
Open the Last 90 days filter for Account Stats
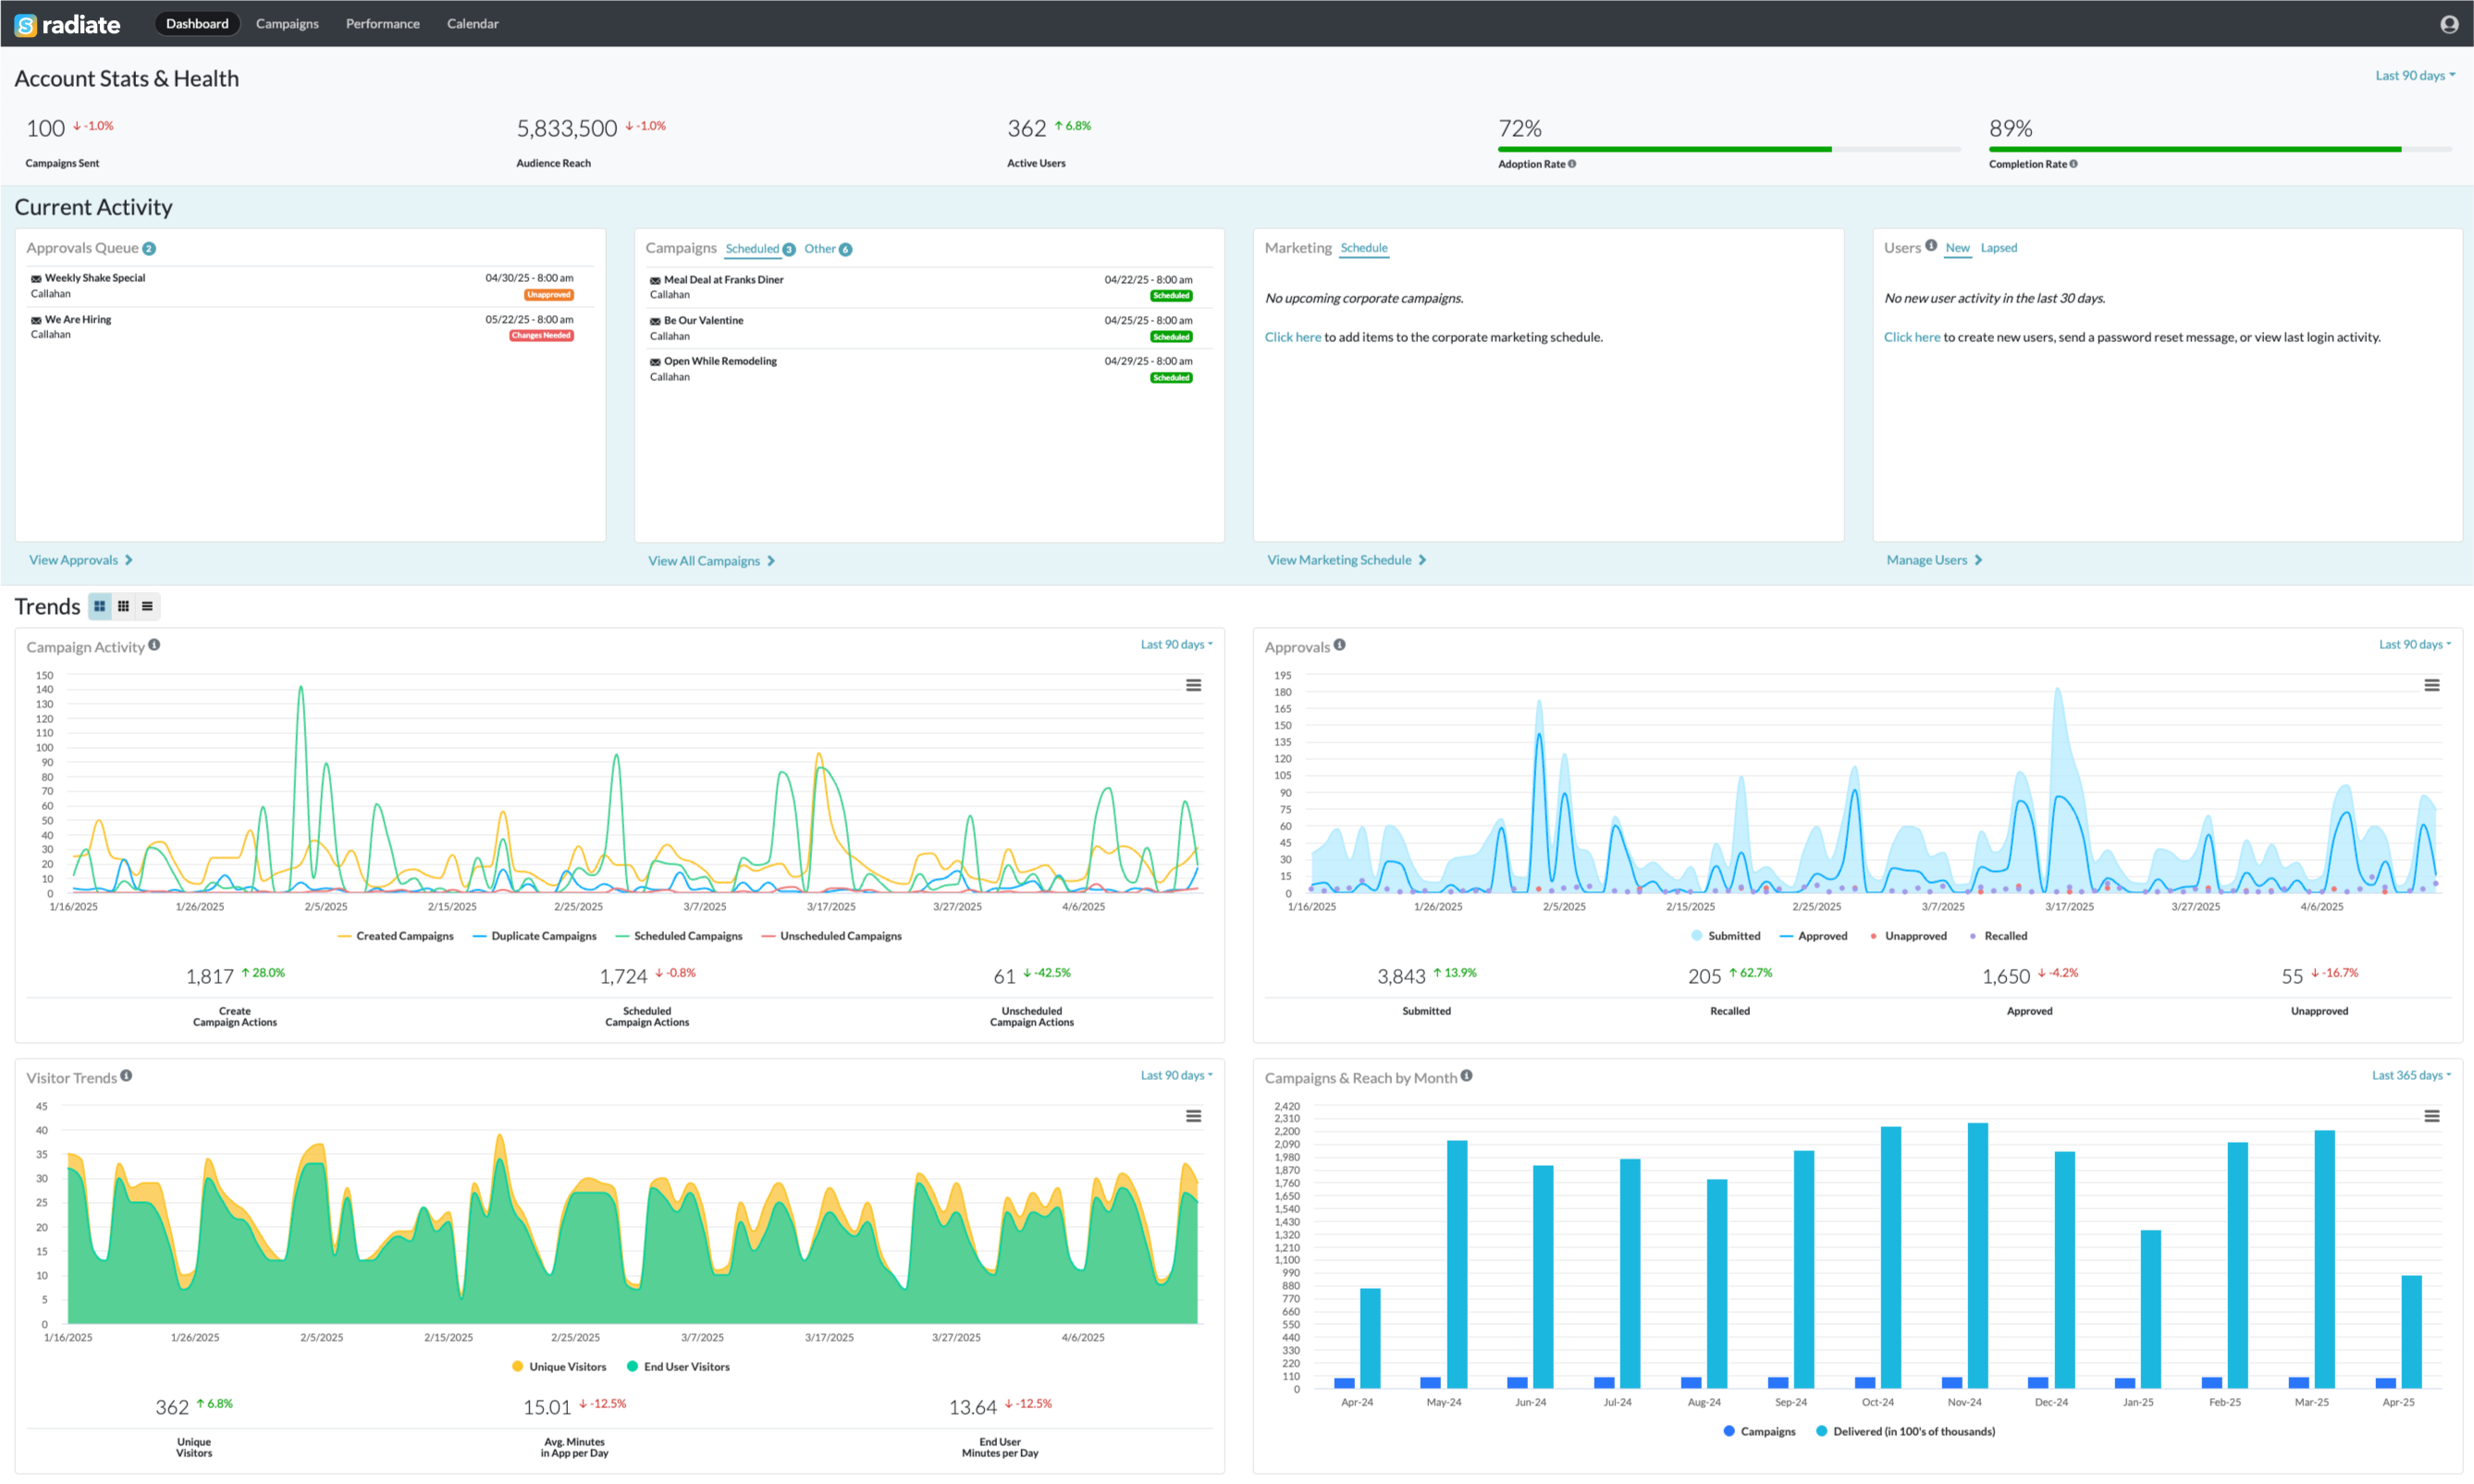pos(2413,74)
